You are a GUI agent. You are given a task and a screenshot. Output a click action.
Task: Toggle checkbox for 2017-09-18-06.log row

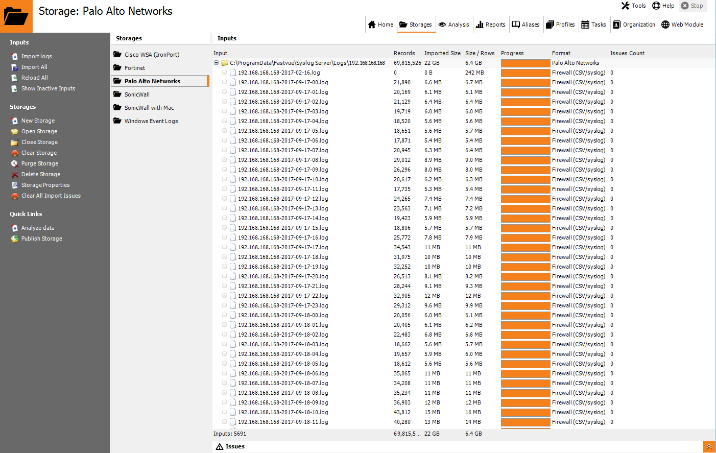point(224,373)
